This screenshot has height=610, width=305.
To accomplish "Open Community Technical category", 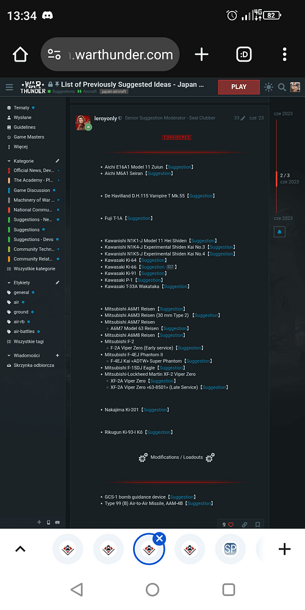I will pos(34,249).
